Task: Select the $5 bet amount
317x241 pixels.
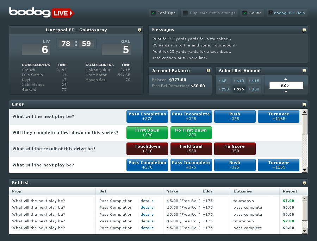Action: [x=224, y=81]
